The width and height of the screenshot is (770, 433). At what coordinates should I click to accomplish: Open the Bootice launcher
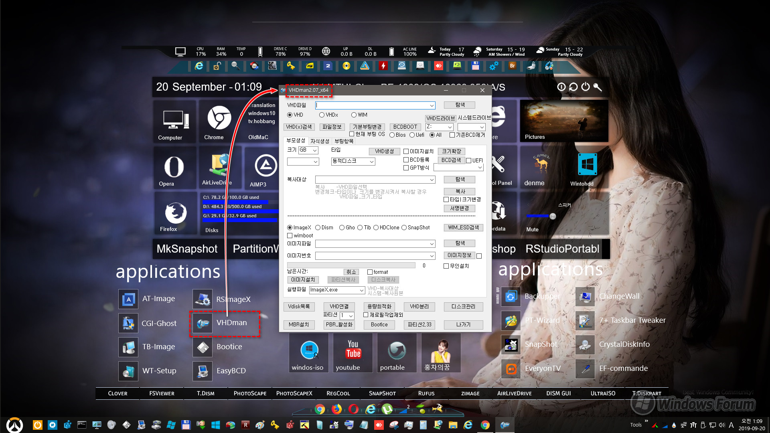tap(203, 347)
